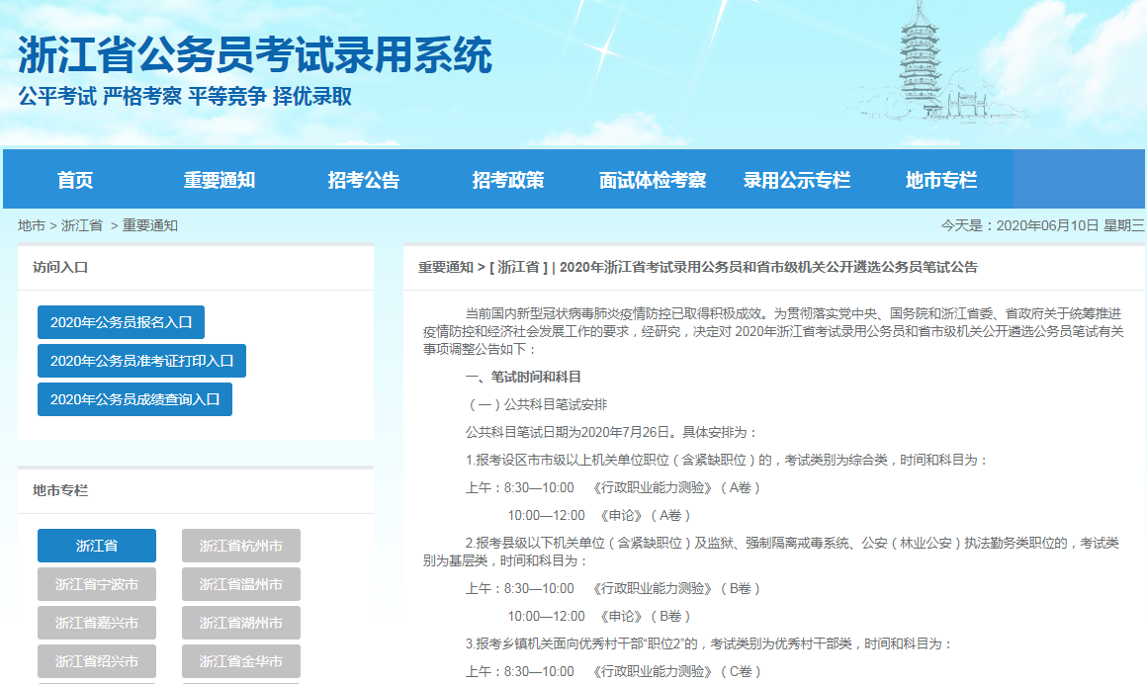Click the 2020年公务员准考证打印入口 button
Image resolution: width=1147 pixels, height=684 pixels.
[x=142, y=362]
